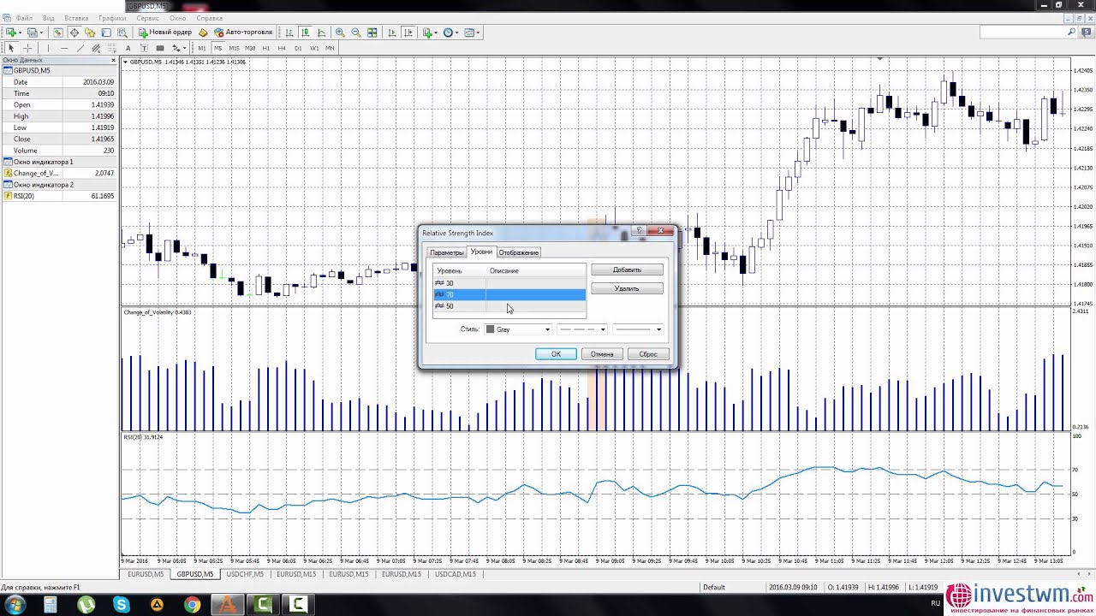Open the dashed line style dropdown
The height and width of the screenshot is (616, 1096).
(581, 329)
